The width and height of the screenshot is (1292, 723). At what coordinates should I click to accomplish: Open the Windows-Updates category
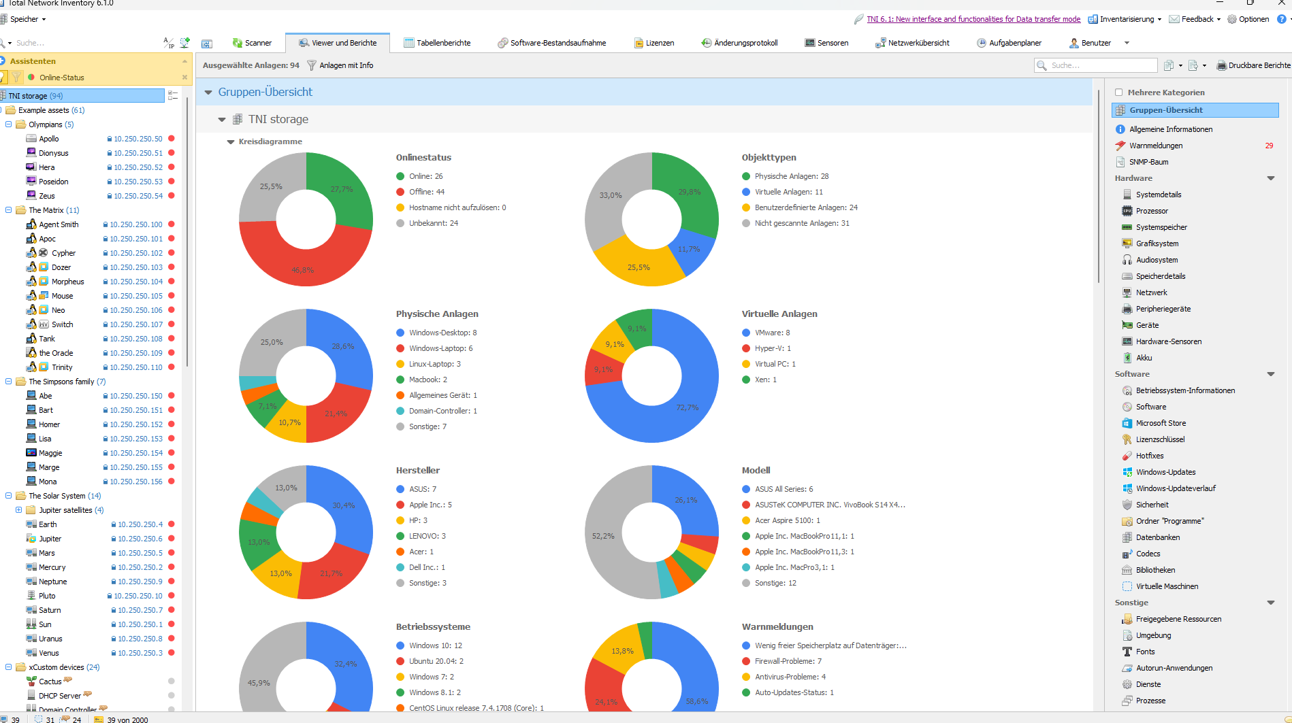[1165, 472]
